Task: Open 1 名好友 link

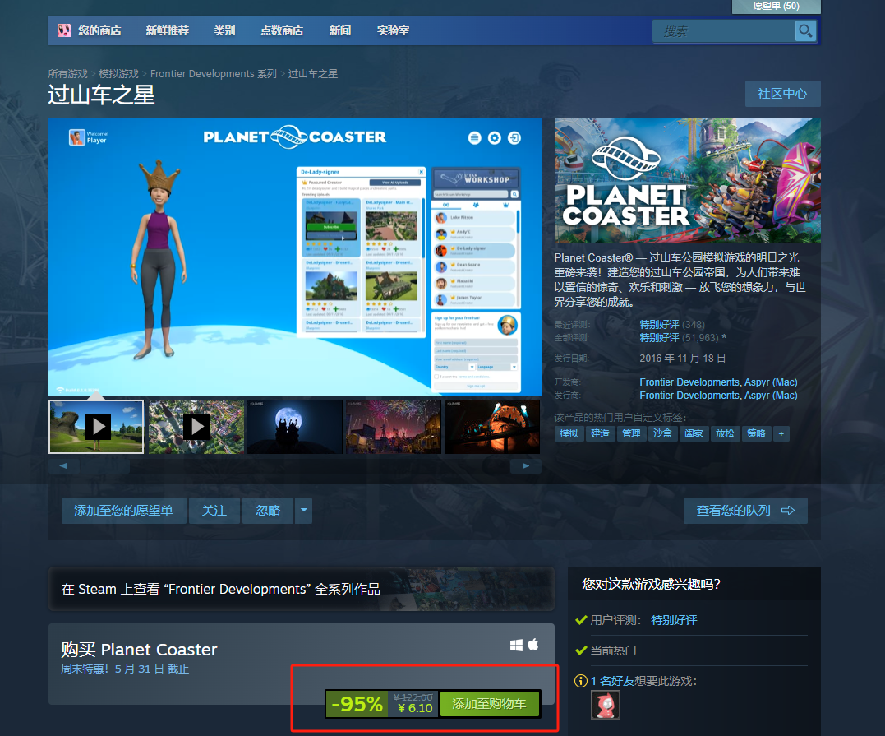Action: [612, 681]
